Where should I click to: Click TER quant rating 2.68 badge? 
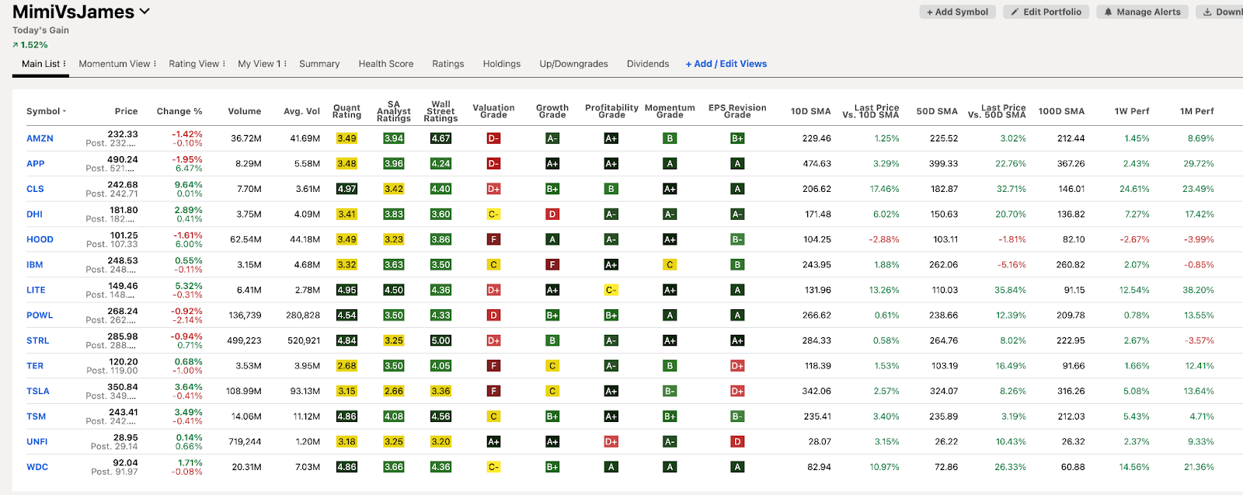pyautogui.click(x=346, y=366)
